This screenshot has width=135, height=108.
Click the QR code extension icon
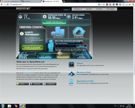point(114,5)
